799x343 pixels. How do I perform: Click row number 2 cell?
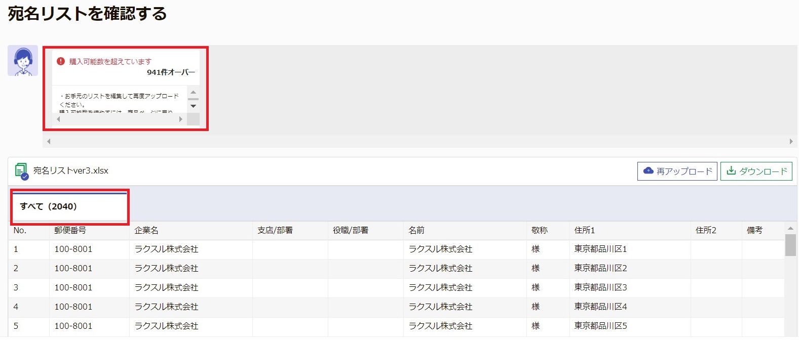click(28, 269)
